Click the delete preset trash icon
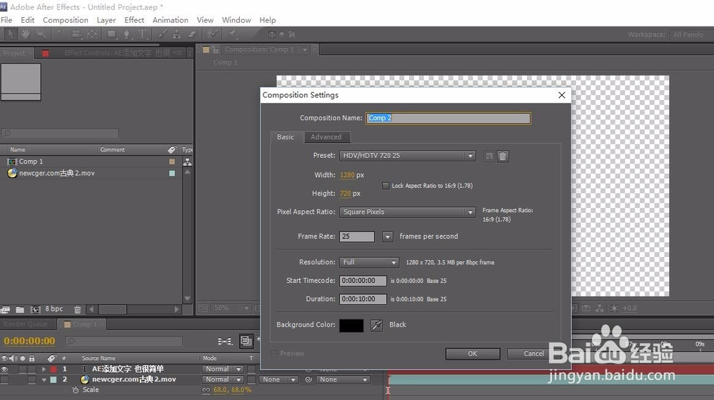The height and width of the screenshot is (400, 714). pyautogui.click(x=503, y=156)
